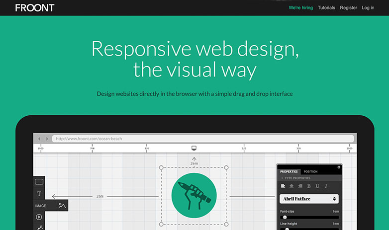
Task: Toggle italic text formatting
Action: pyautogui.click(x=326, y=186)
